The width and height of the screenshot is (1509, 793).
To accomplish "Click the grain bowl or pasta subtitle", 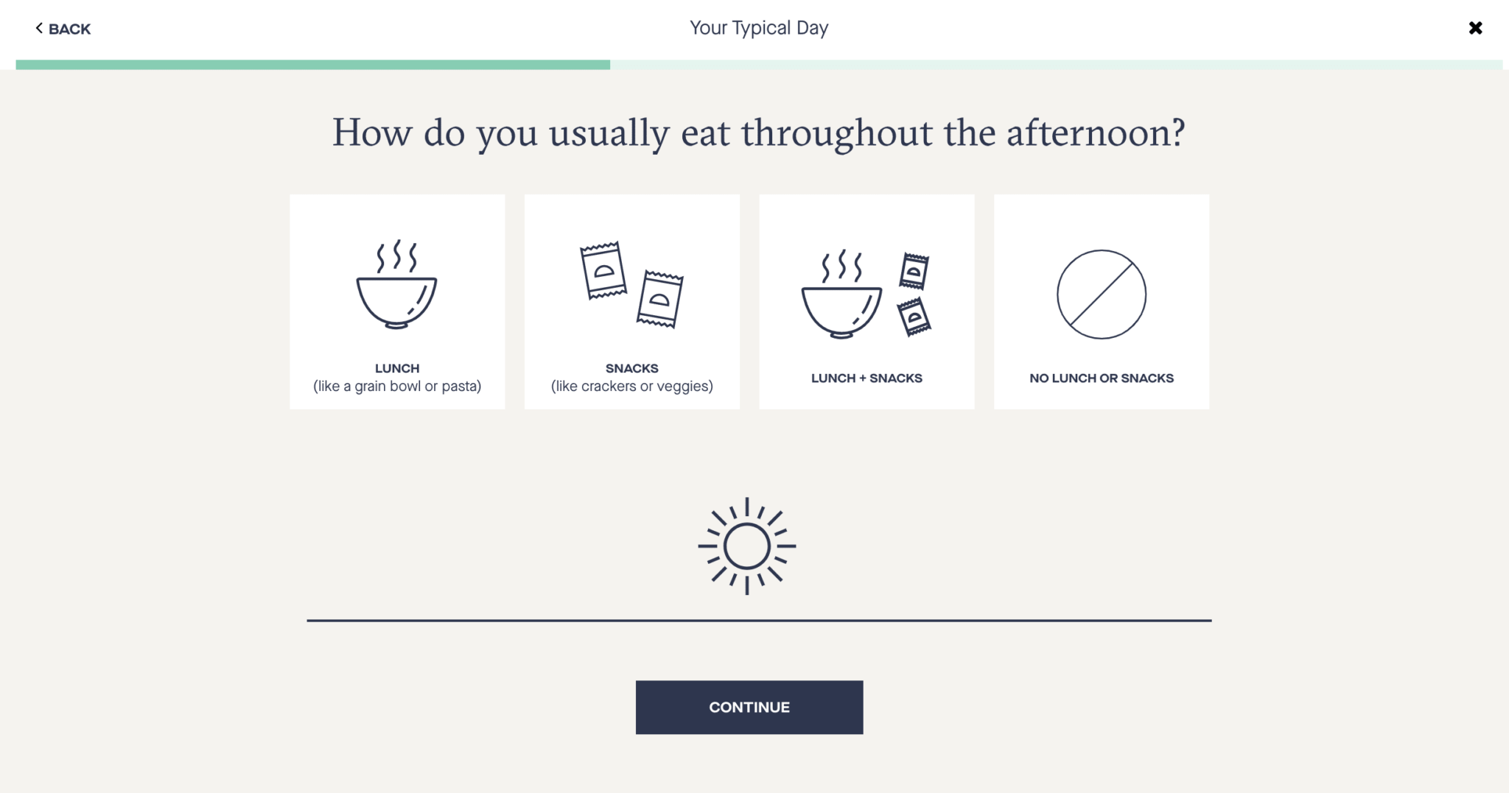I will click(397, 386).
